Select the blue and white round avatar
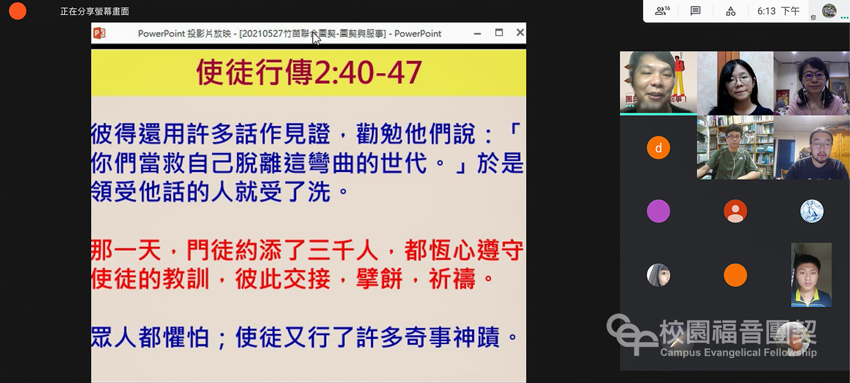The height and width of the screenshot is (383, 850). pos(811,211)
